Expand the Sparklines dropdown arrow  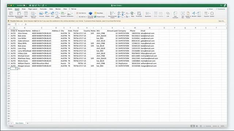(150, 13)
